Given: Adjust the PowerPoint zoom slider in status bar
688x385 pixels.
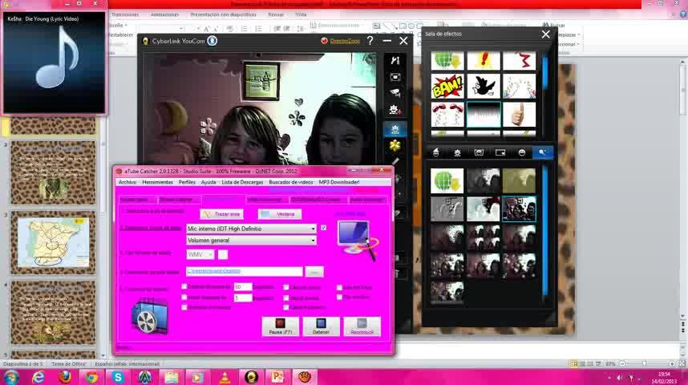Looking at the screenshot, I should 645,364.
